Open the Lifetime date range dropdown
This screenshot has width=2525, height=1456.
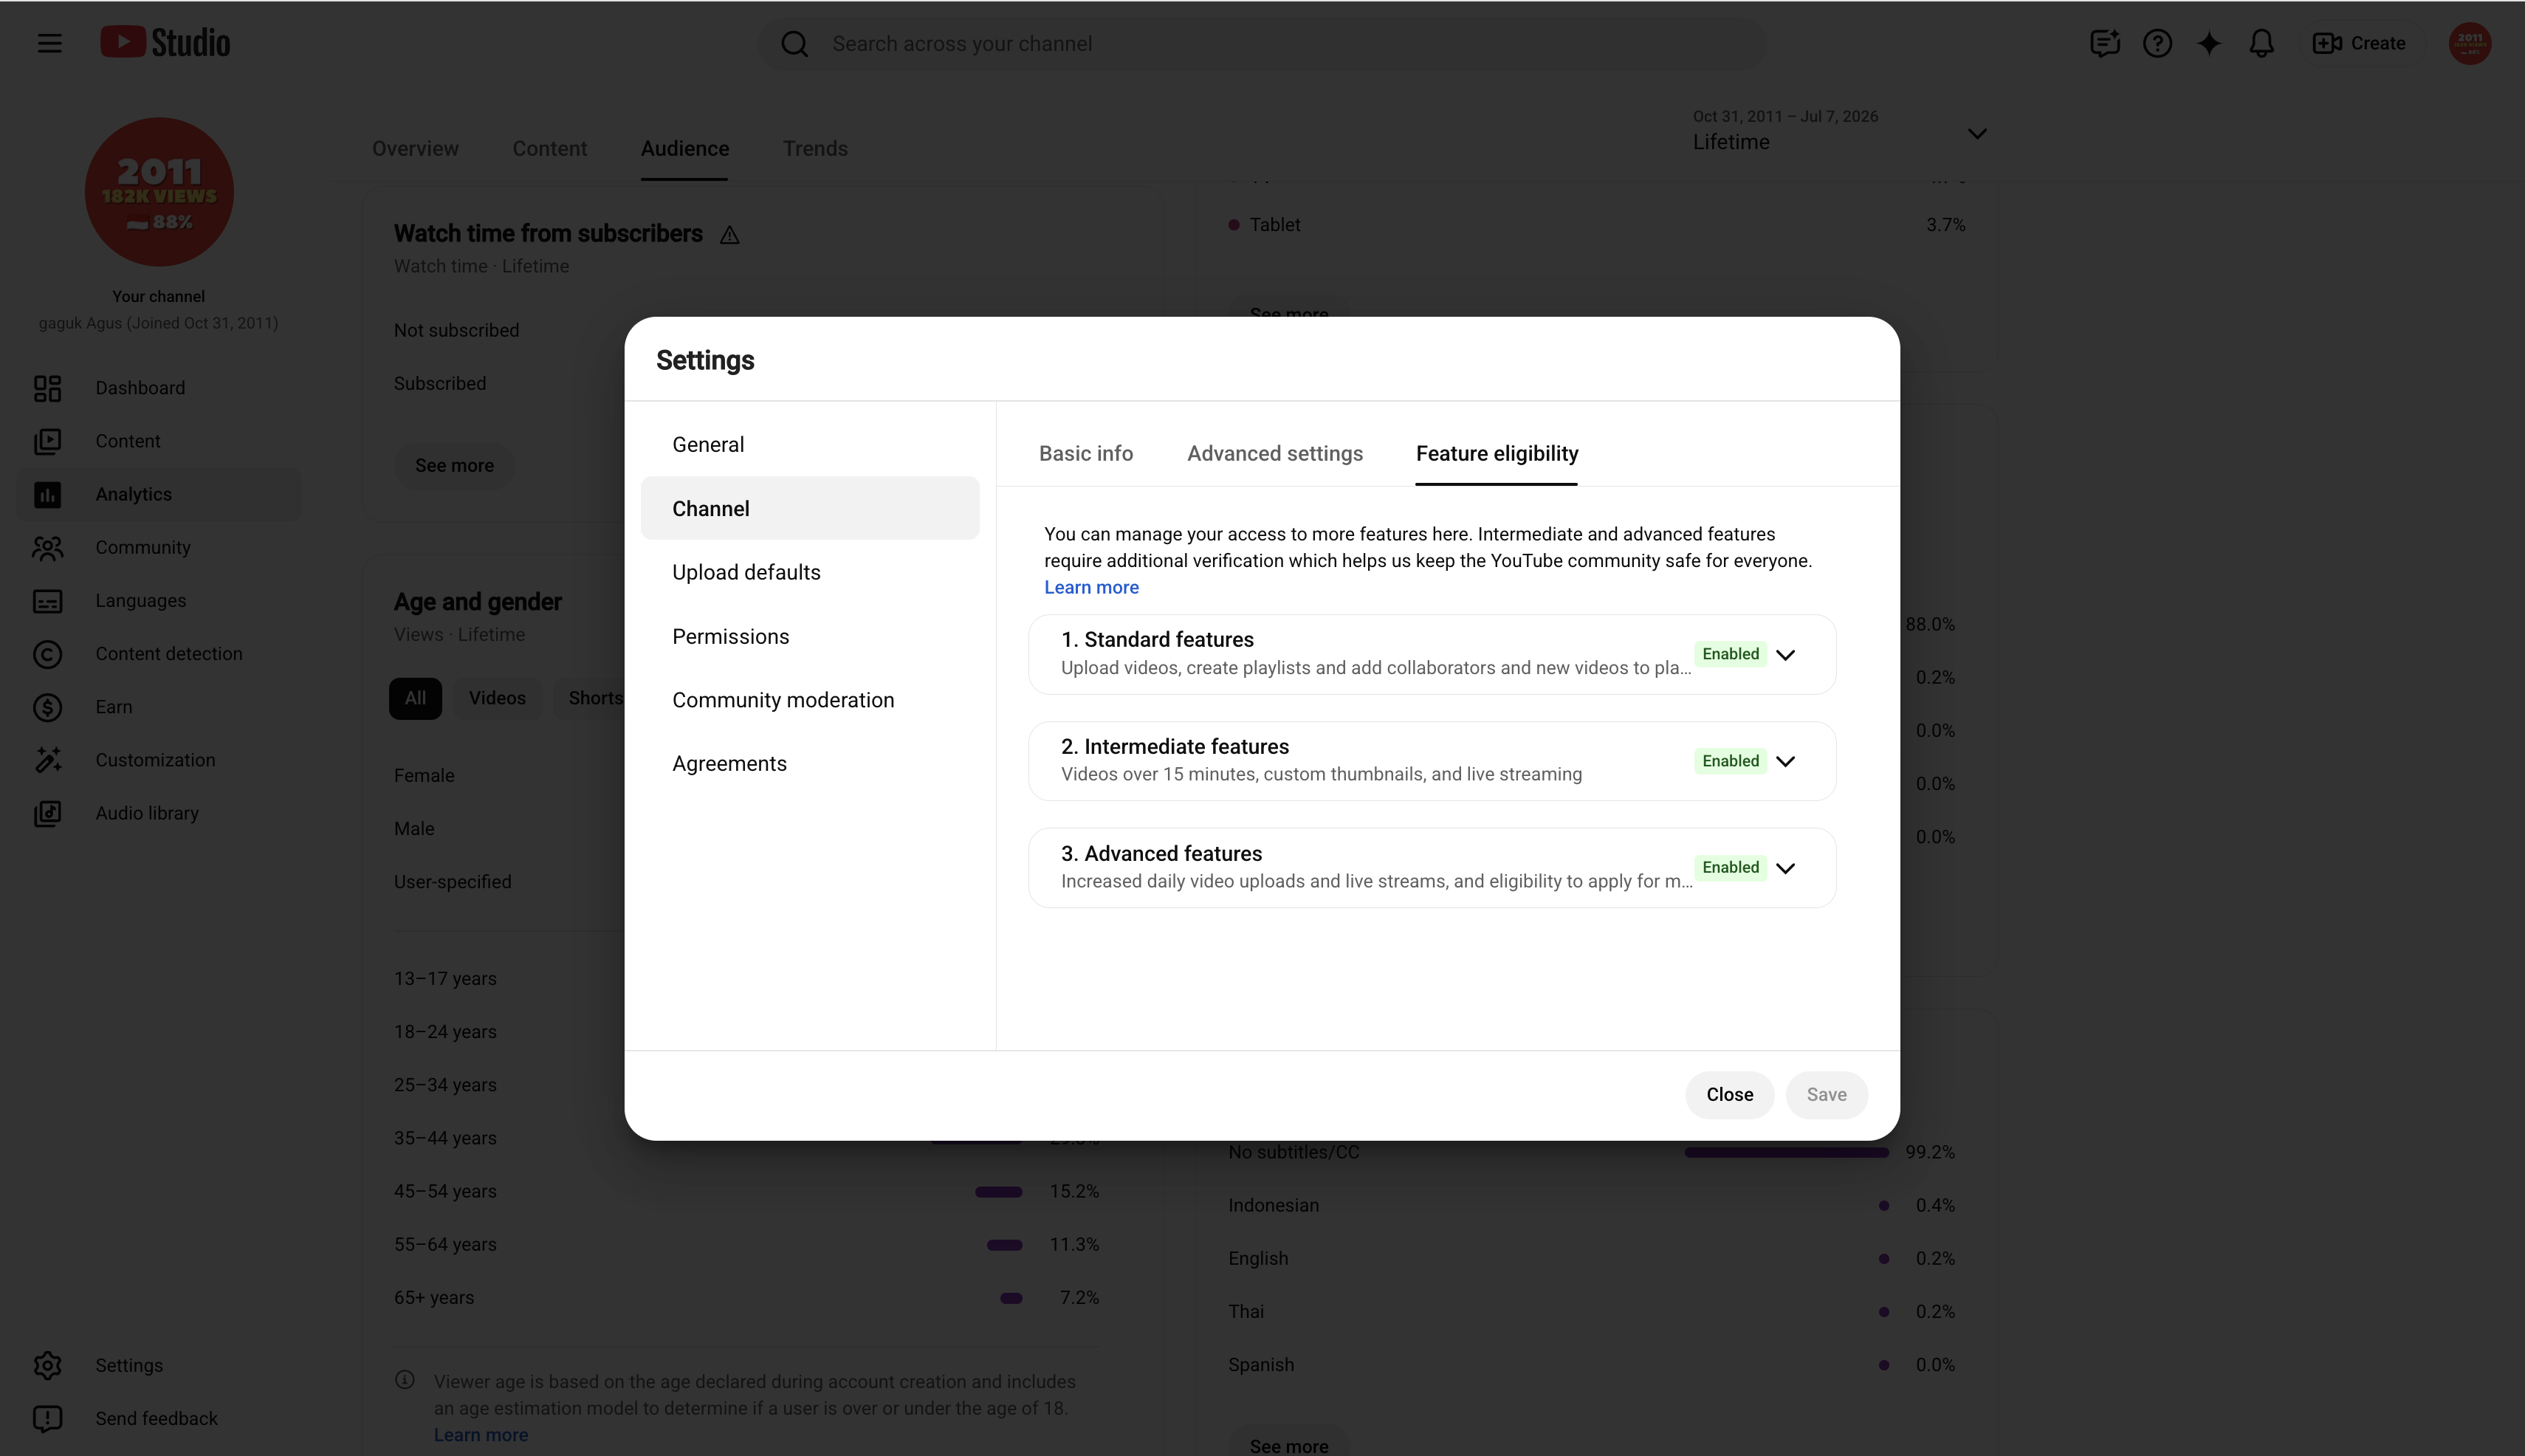pos(1840,132)
